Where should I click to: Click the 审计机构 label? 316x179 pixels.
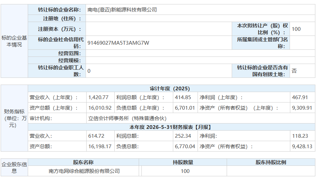point(41,118)
